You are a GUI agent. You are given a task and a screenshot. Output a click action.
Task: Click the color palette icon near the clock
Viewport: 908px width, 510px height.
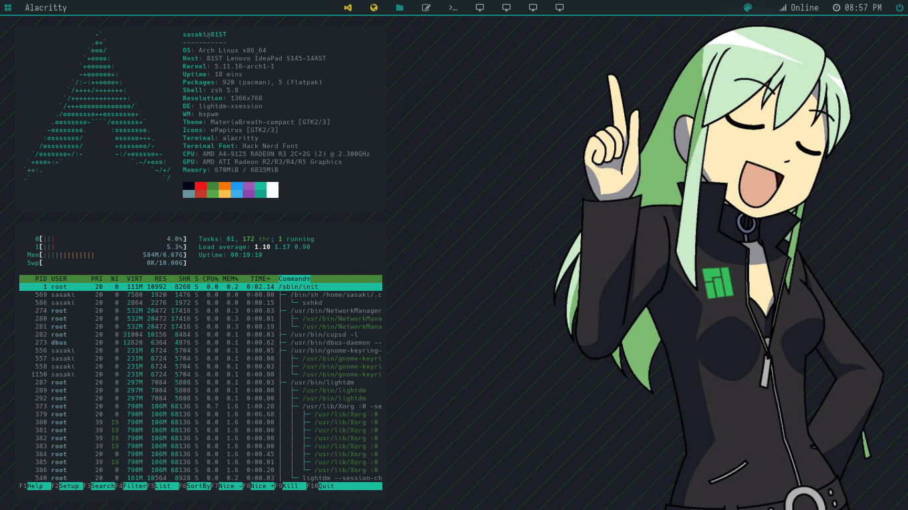point(747,7)
